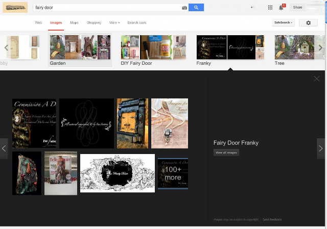
Task: Switch to the Shopping tab
Action: [x=94, y=22]
